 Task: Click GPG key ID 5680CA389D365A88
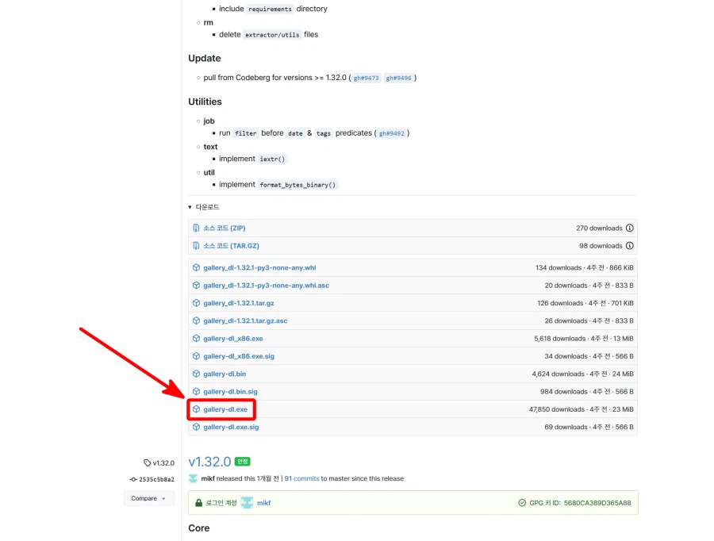pos(597,503)
